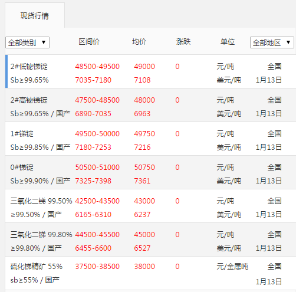Select the price range 42500-43500

point(97,201)
